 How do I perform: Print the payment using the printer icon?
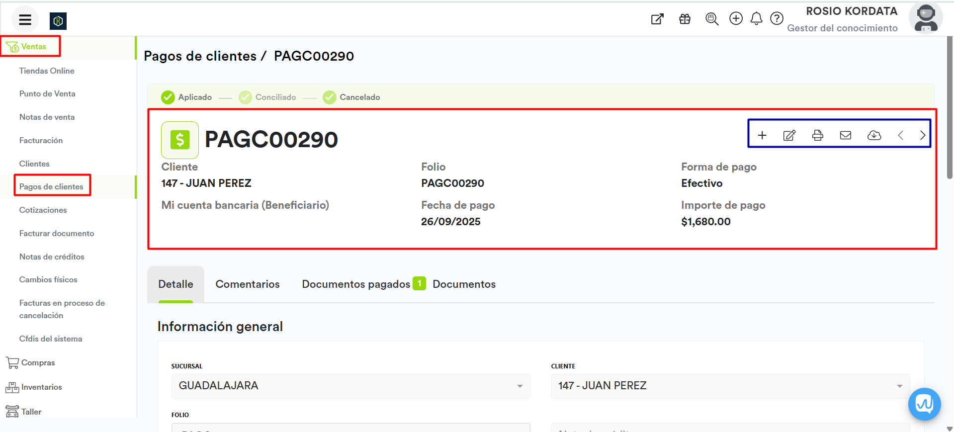tap(817, 135)
